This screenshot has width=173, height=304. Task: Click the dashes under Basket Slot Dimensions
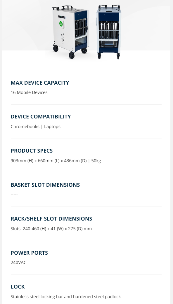14,195
